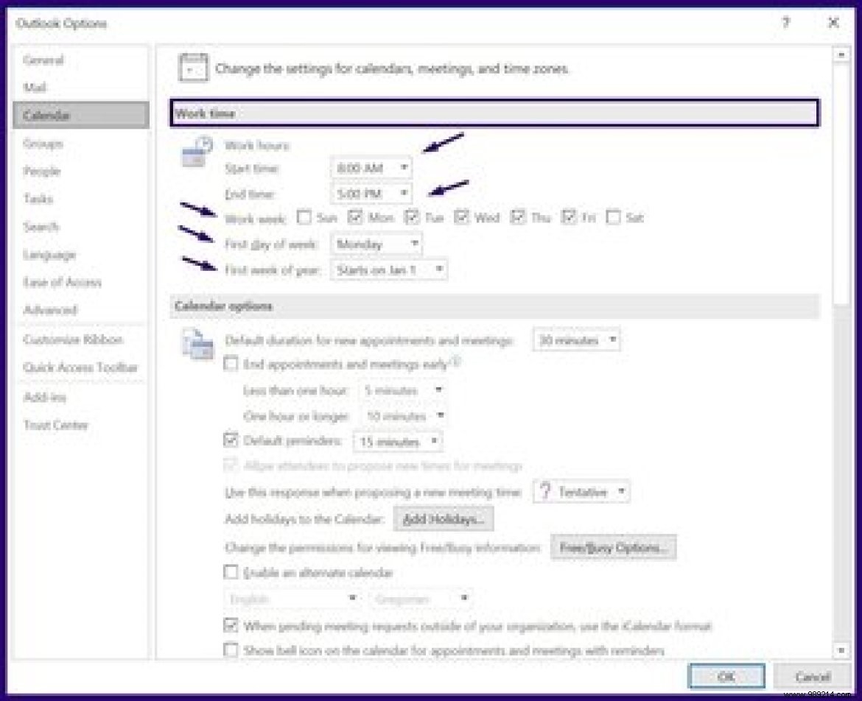862x701 pixels.
Task: Open the Start time dropdown
Action: pos(404,168)
